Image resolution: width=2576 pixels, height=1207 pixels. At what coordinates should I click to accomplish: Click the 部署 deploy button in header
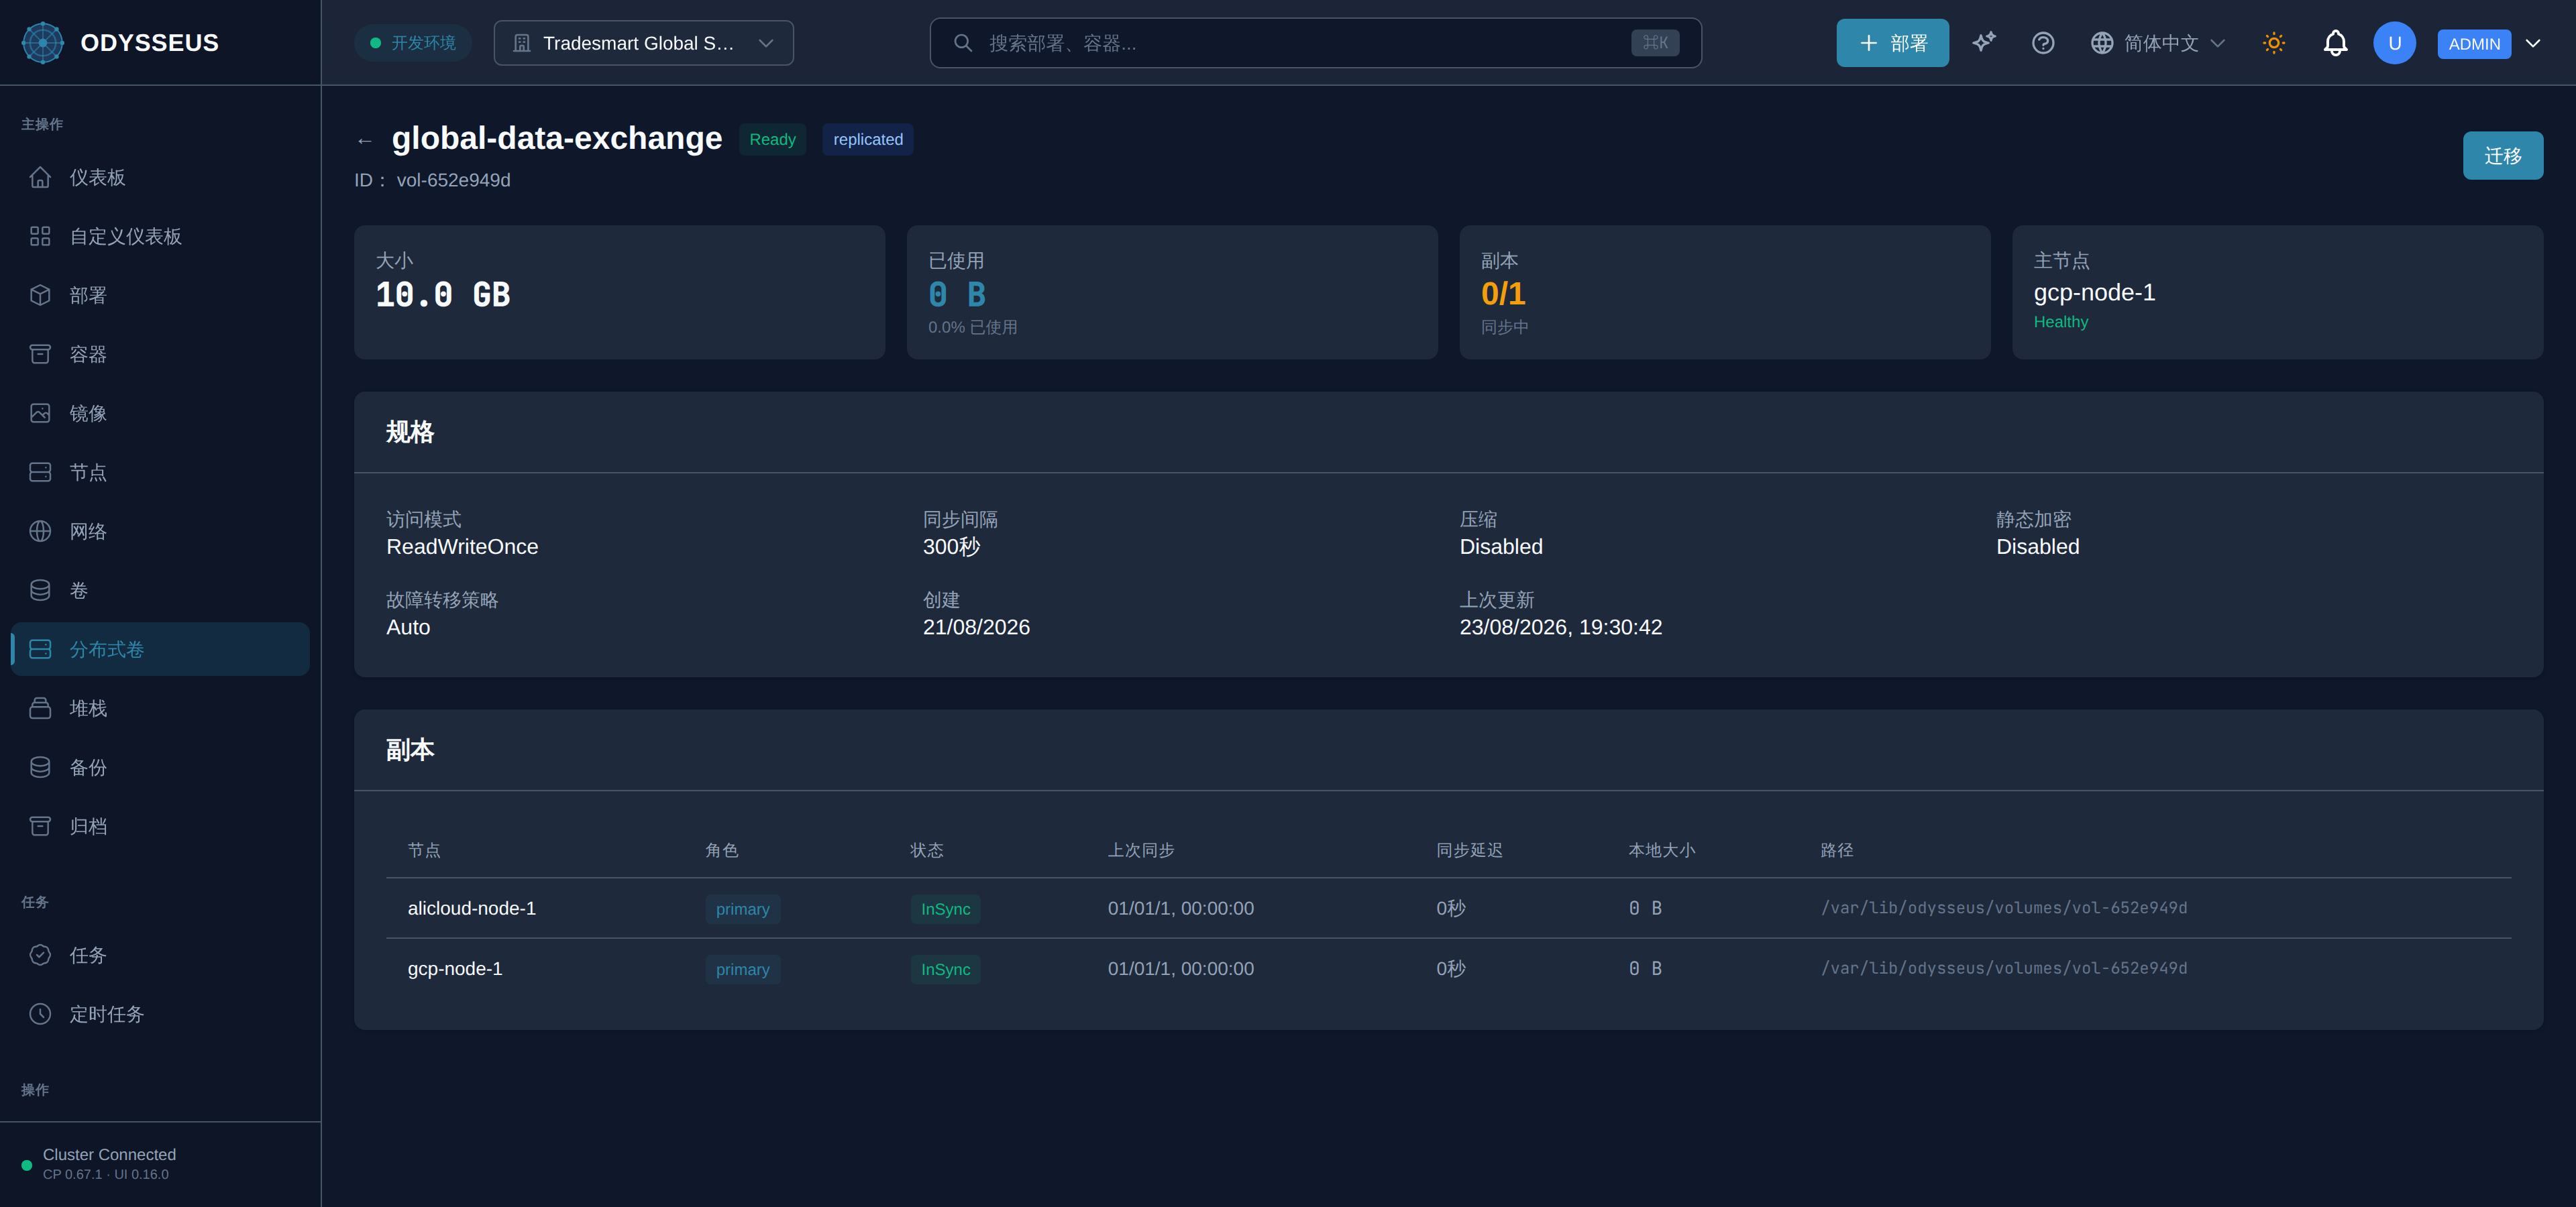pyautogui.click(x=1892, y=43)
